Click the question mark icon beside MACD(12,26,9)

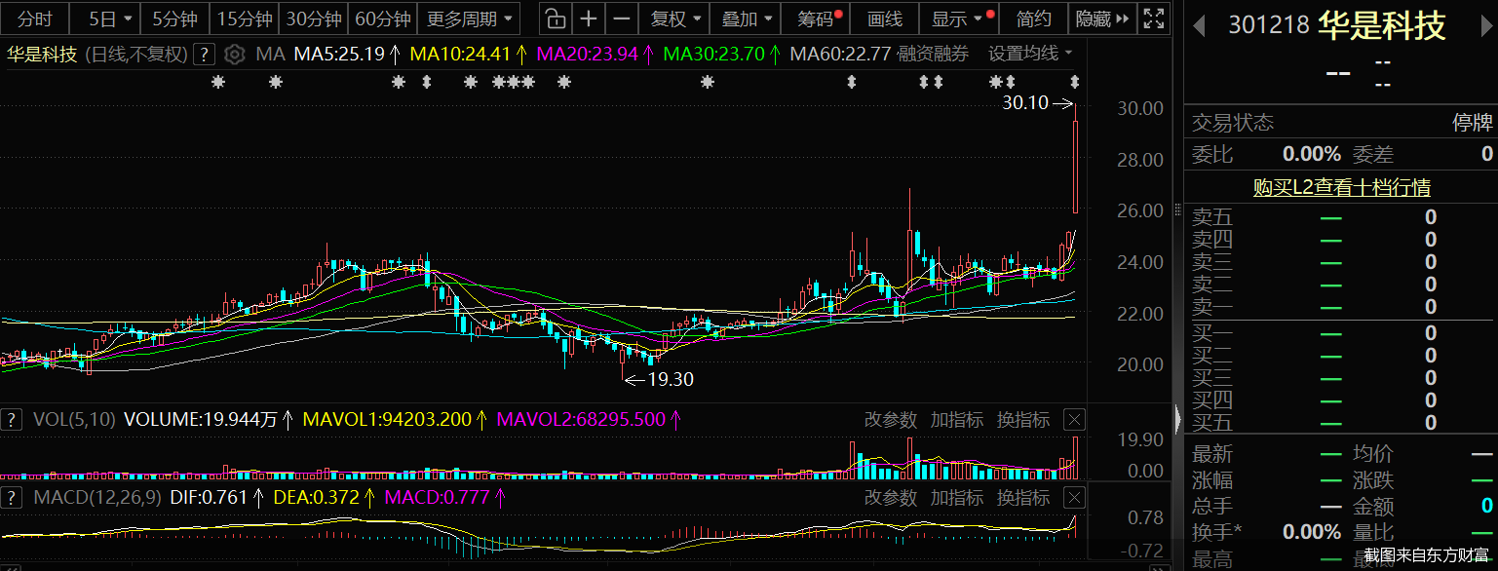tap(11, 498)
